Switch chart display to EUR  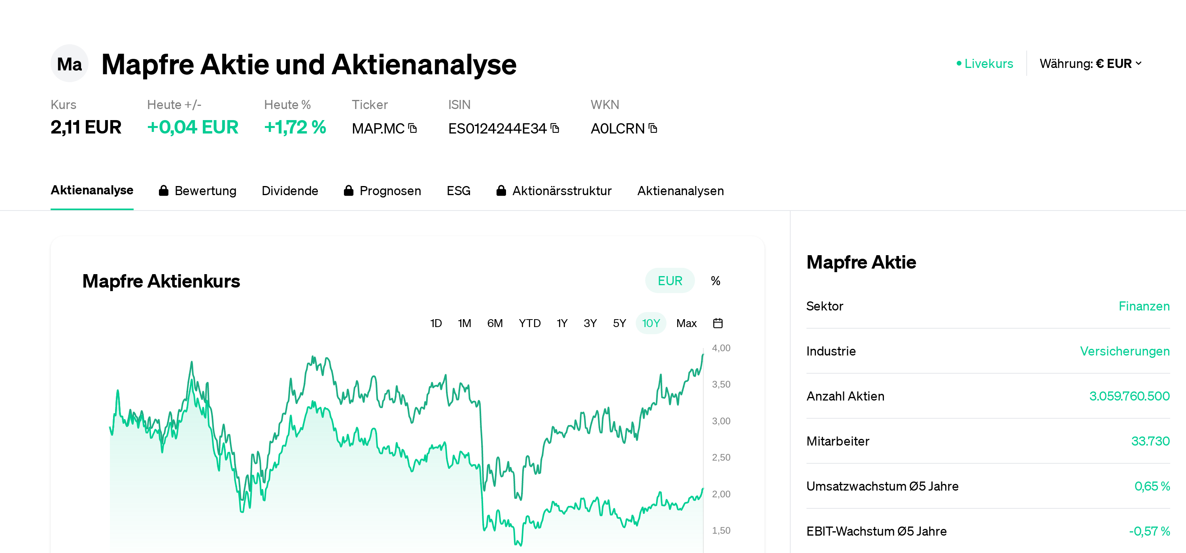pos(669,280)
